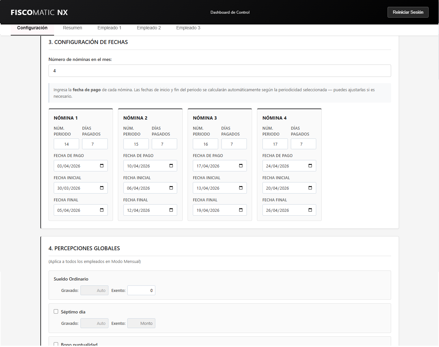Click the Sueldo Ordinario label
Viewport: 439px width, 347px height.
pos(71,279)
